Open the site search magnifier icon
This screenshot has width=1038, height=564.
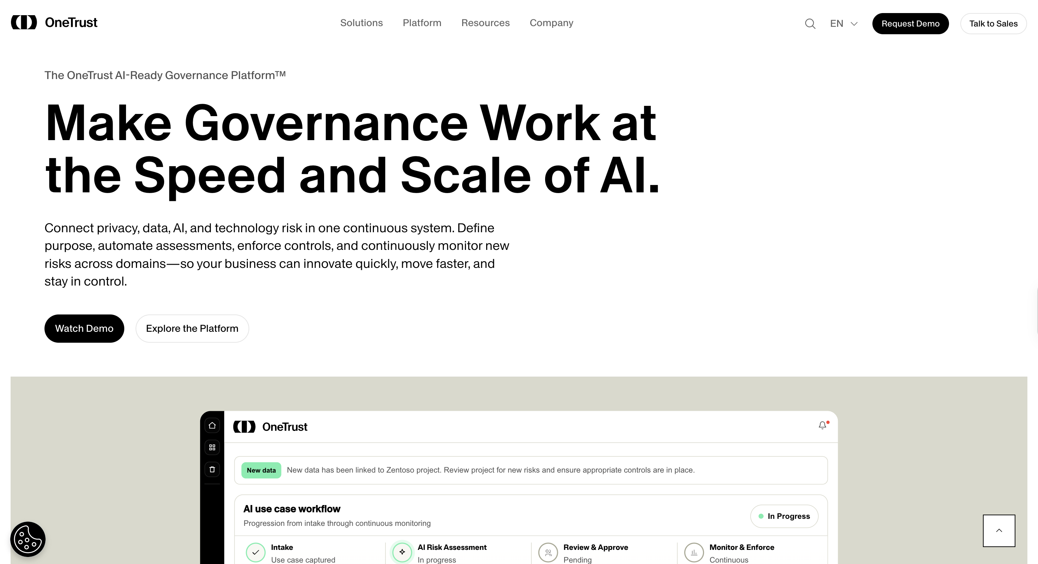[x=810, y=24]
